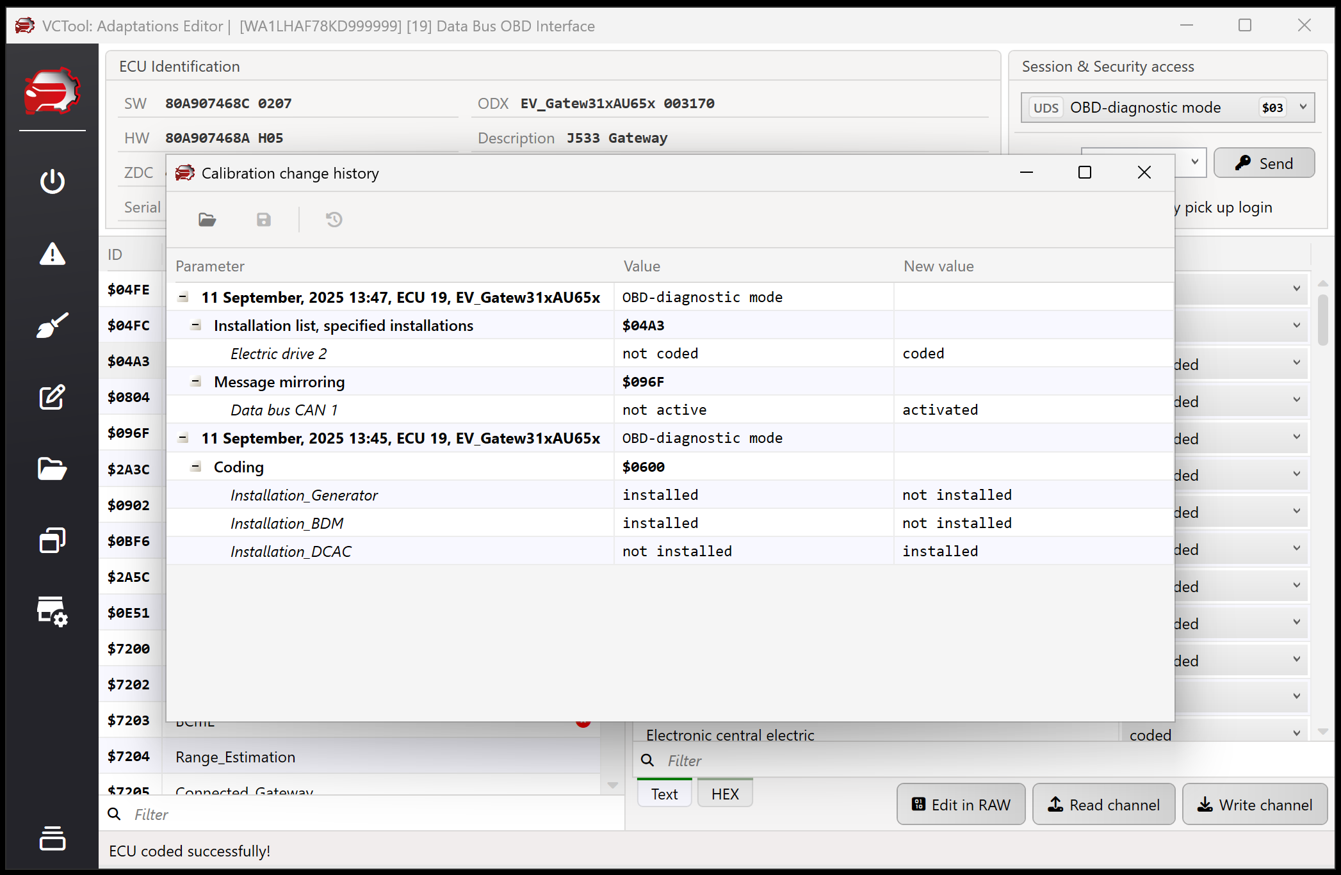Screen dimensions: 1341x875
Task: Click the power icon in the sidebar
Action: click(x=52, y=181)
